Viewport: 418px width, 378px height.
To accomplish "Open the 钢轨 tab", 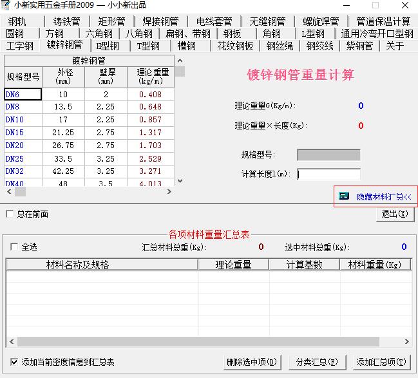I will [23, 21].
